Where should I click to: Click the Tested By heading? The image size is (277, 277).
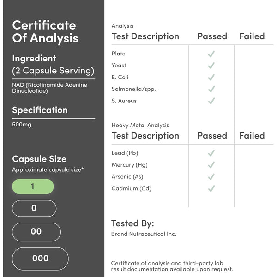(x=133, y=223)
